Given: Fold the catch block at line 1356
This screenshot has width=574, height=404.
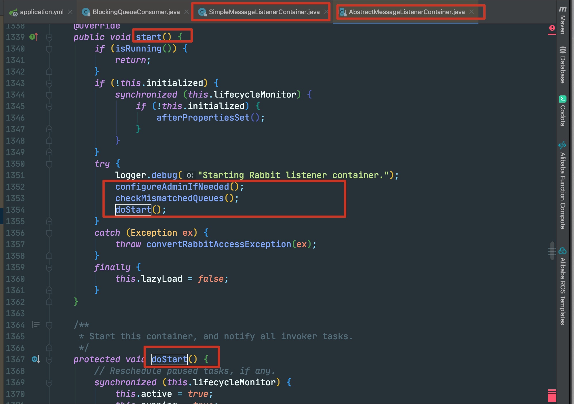Looking at the screenshot, I should (x=49, y=233).
